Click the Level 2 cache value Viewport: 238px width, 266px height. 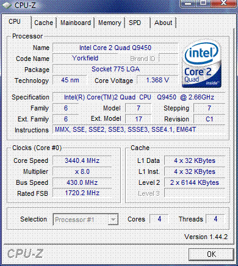tap(195, 182)
